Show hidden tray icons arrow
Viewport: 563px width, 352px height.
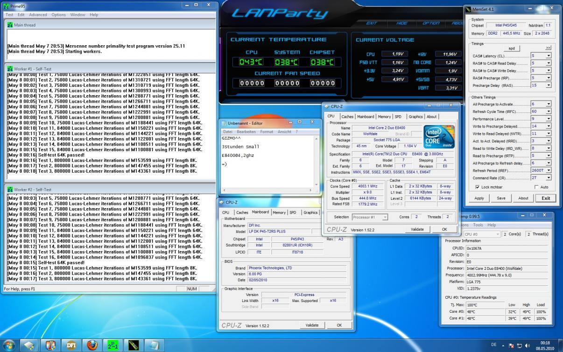[503, 345]
